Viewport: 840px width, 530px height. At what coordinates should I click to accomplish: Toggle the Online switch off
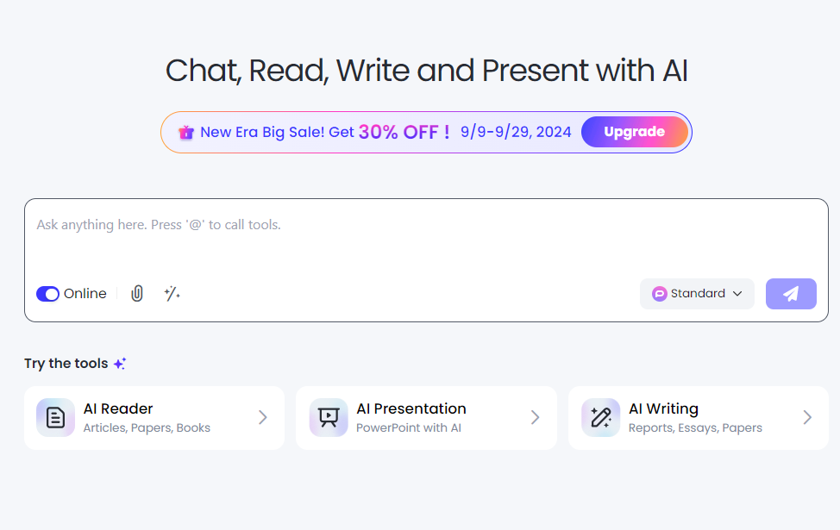[47, 294]
